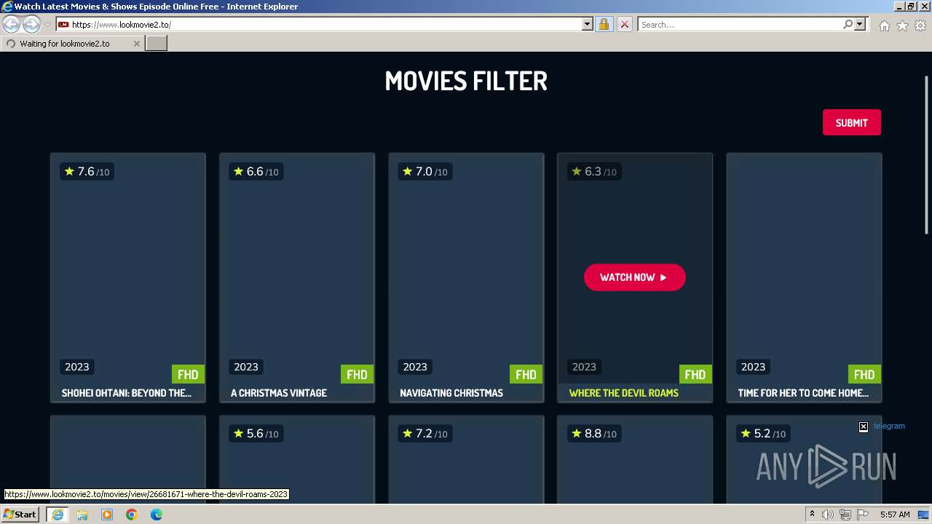Click the security lock icon

tap(604, 24)
